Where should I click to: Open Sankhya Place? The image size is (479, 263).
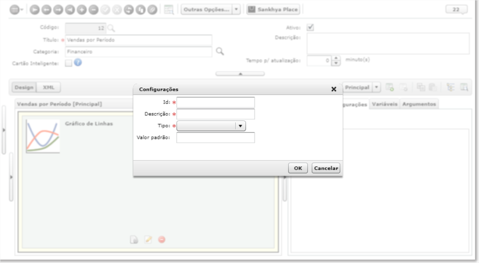273,10
